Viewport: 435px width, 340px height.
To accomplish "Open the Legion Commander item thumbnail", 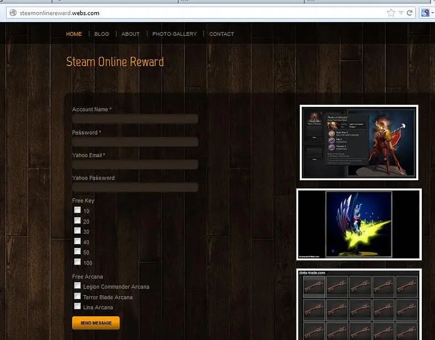I will coord(359,143).
